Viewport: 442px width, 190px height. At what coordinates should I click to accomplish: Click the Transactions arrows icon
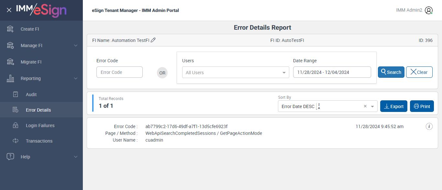click(x=16, y=141)
